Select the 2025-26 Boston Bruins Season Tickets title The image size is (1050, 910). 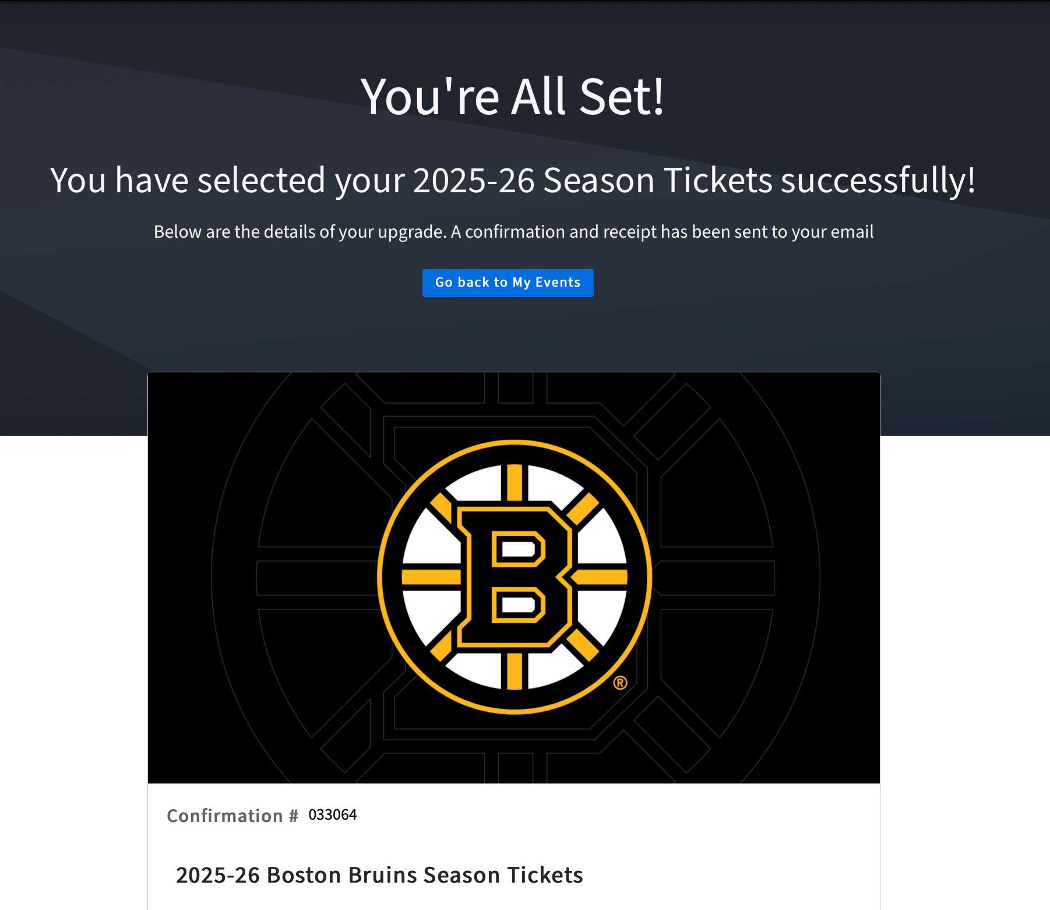tap(379, 874)
